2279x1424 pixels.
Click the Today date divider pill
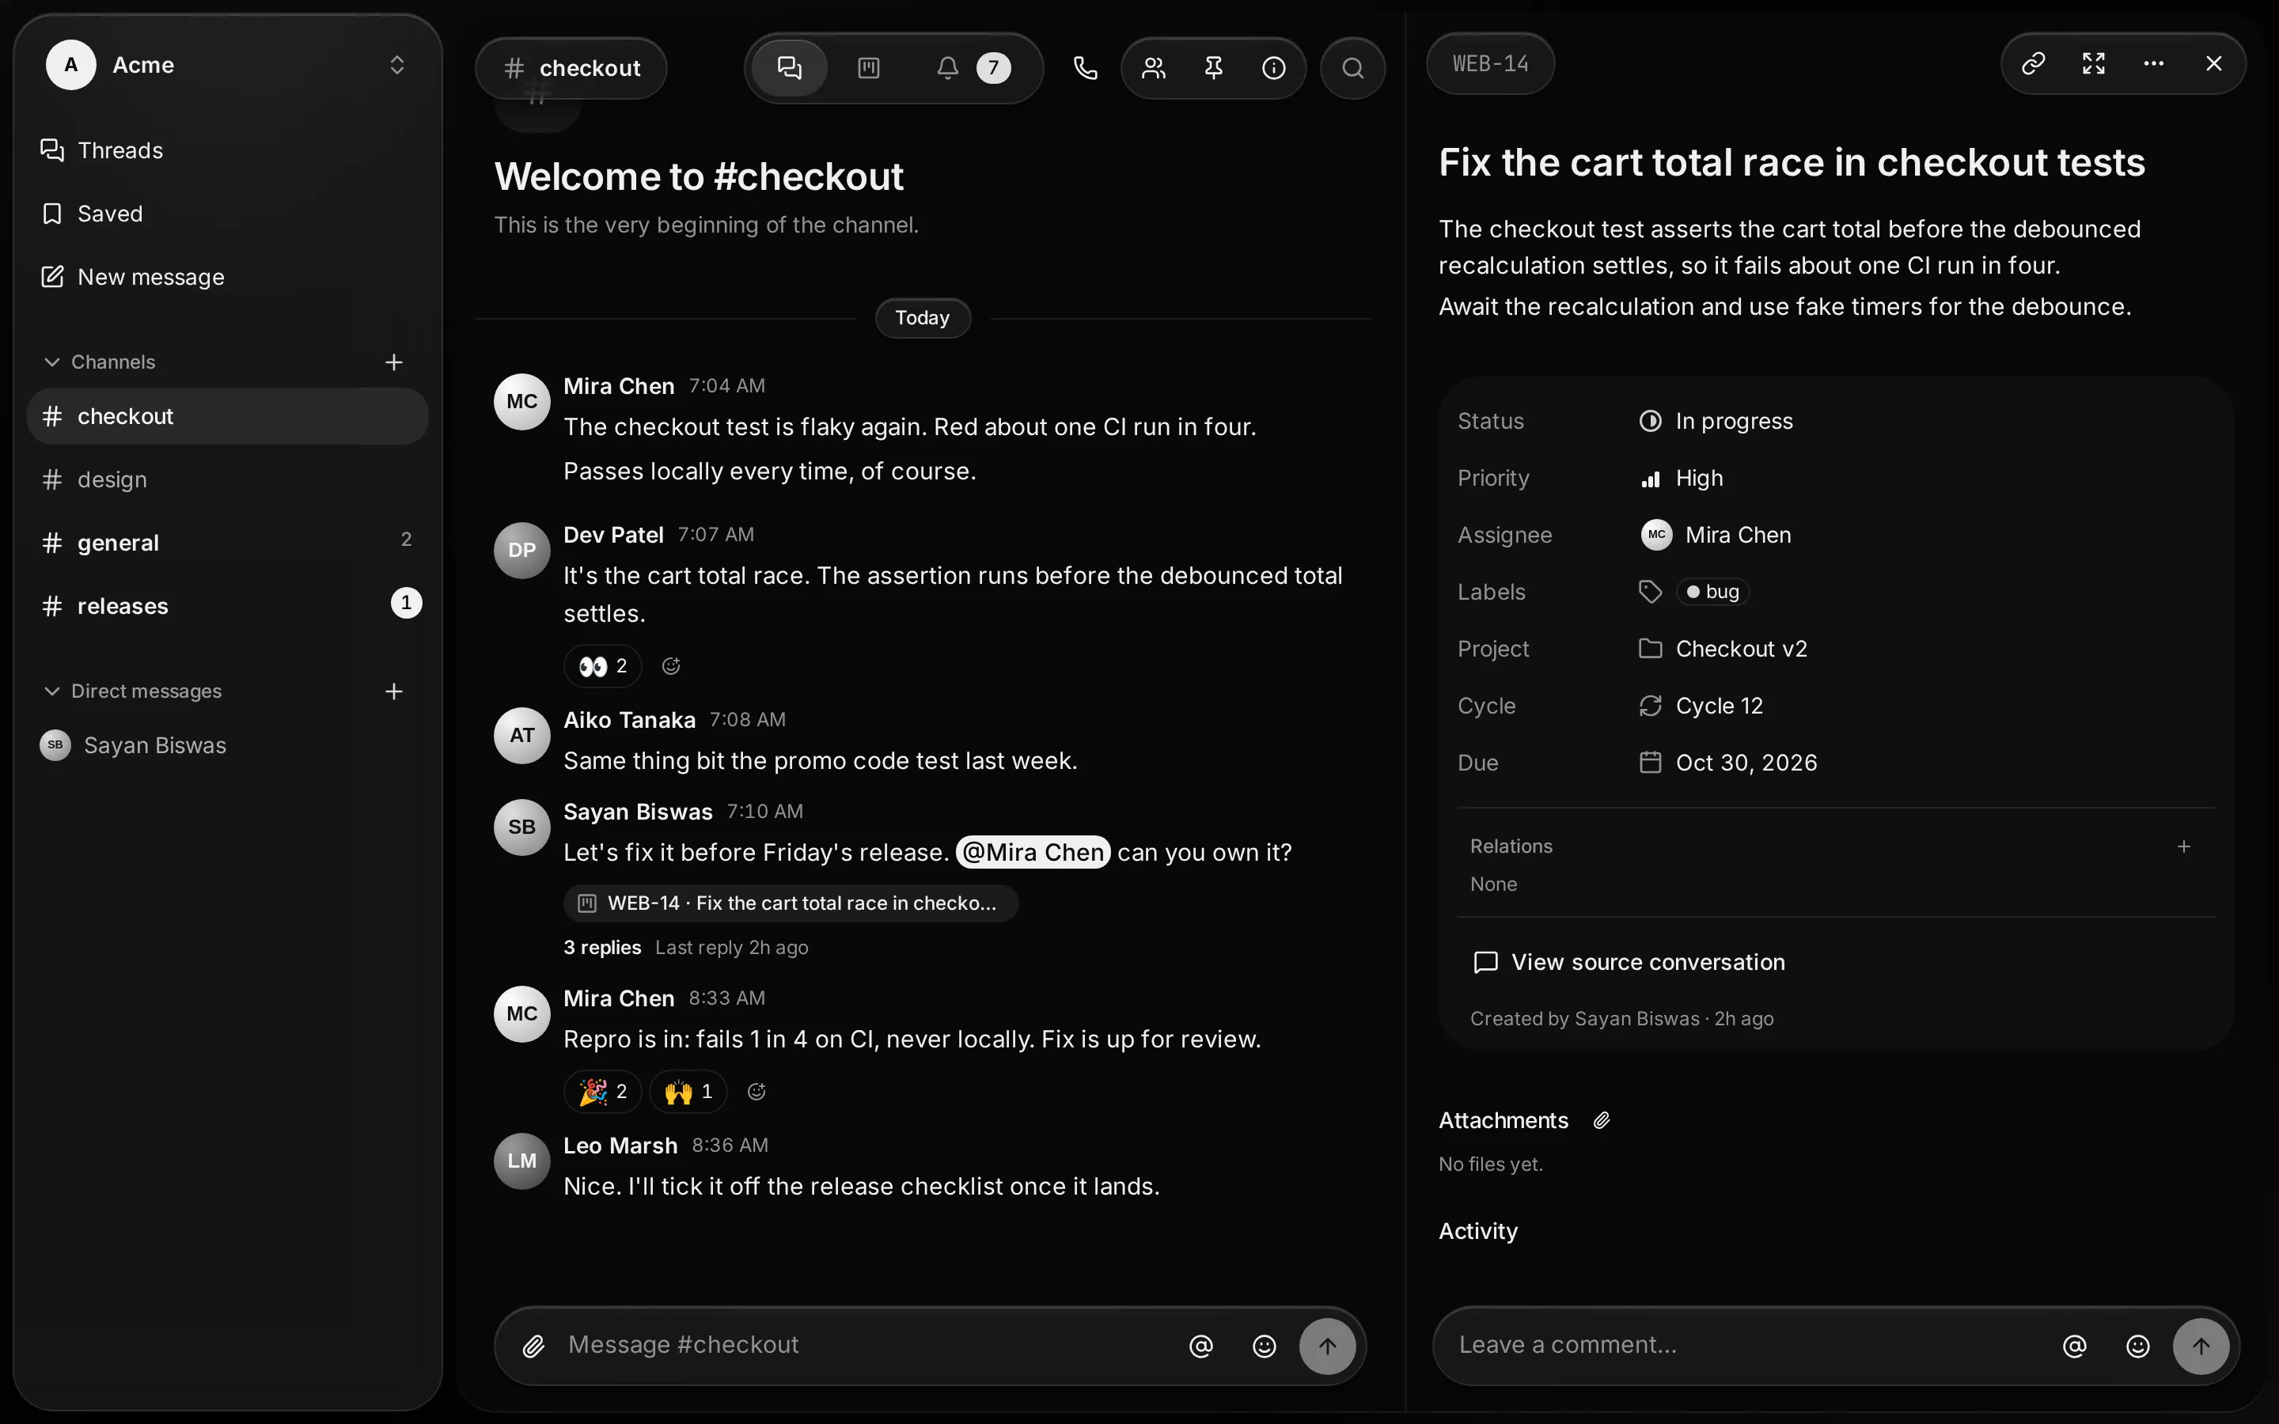pyautogui.click(x=922, y=318)
